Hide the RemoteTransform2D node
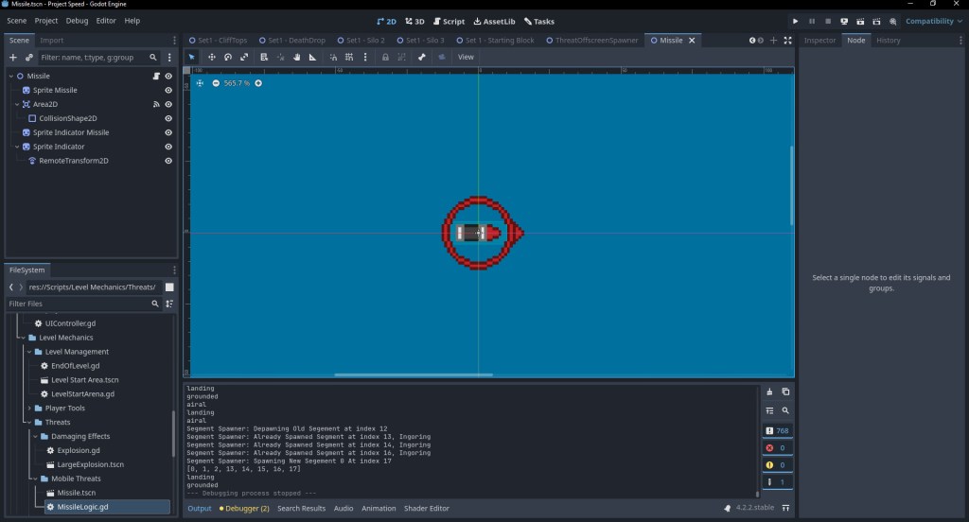 click(168, 161)
